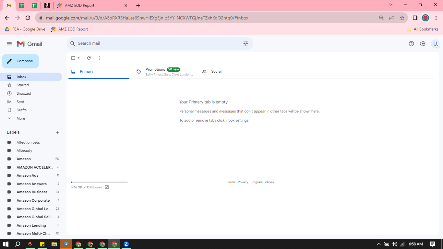Screen dimensions: 443x249
Task: Switch to the Amazon browser tab
Action: pyautogui.click(x=47, y=6)
